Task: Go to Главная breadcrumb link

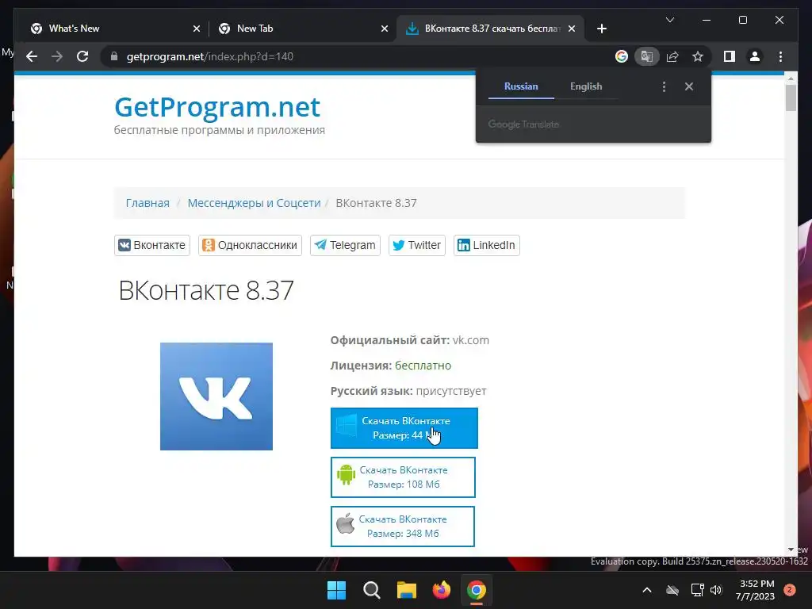Action: [147, 203]
